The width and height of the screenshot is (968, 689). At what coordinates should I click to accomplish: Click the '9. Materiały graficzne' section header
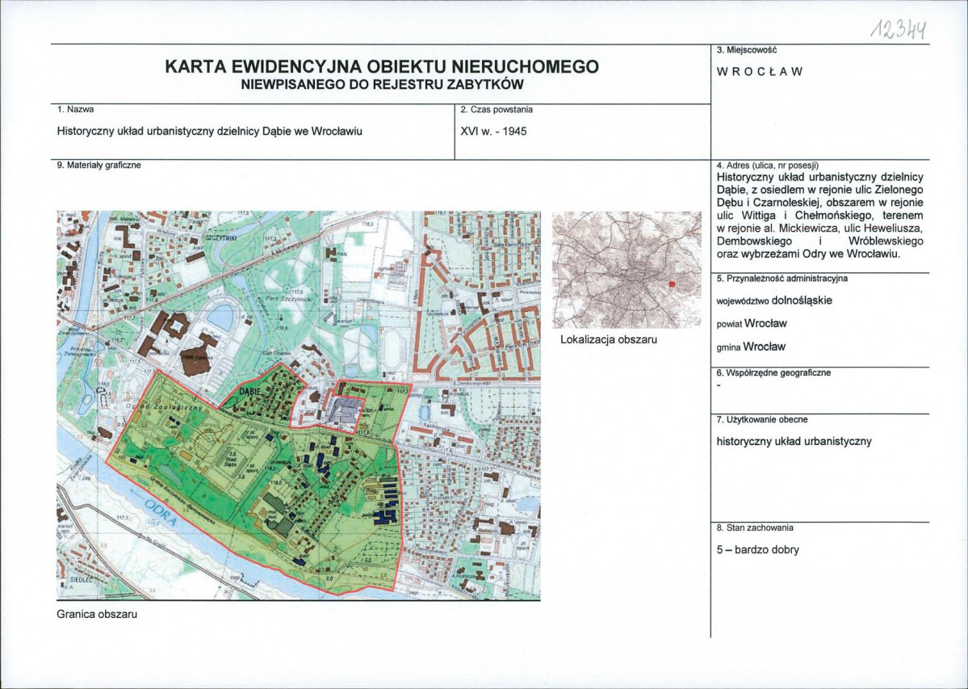(x=98, y=163)
